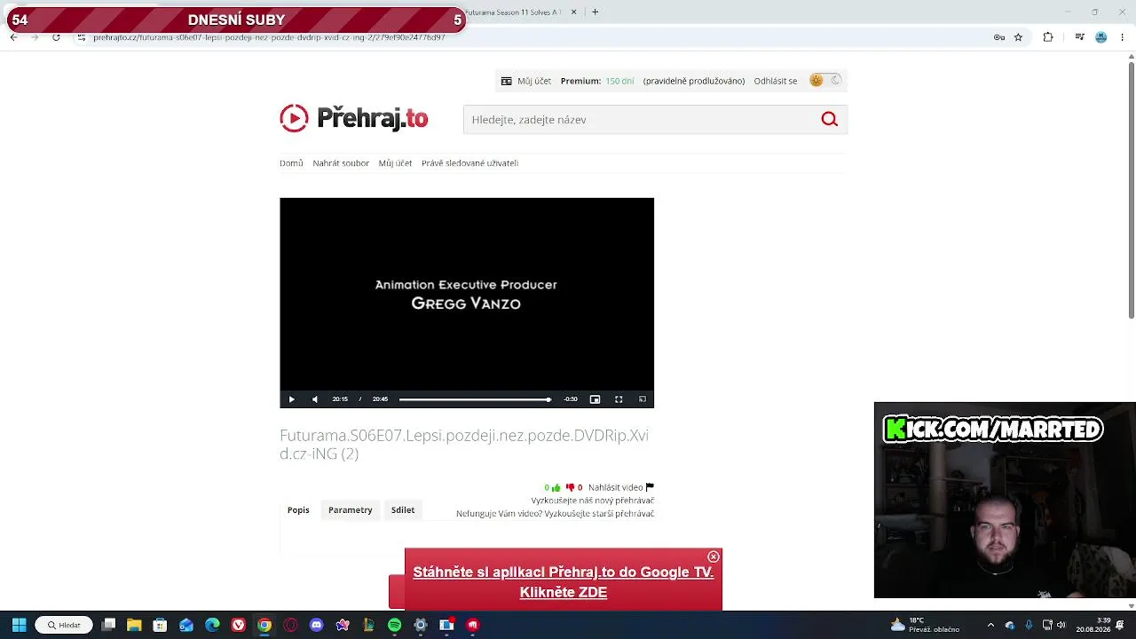
Task: Click the 'Premium: 150 dní' status text
Action: point(597,81)
